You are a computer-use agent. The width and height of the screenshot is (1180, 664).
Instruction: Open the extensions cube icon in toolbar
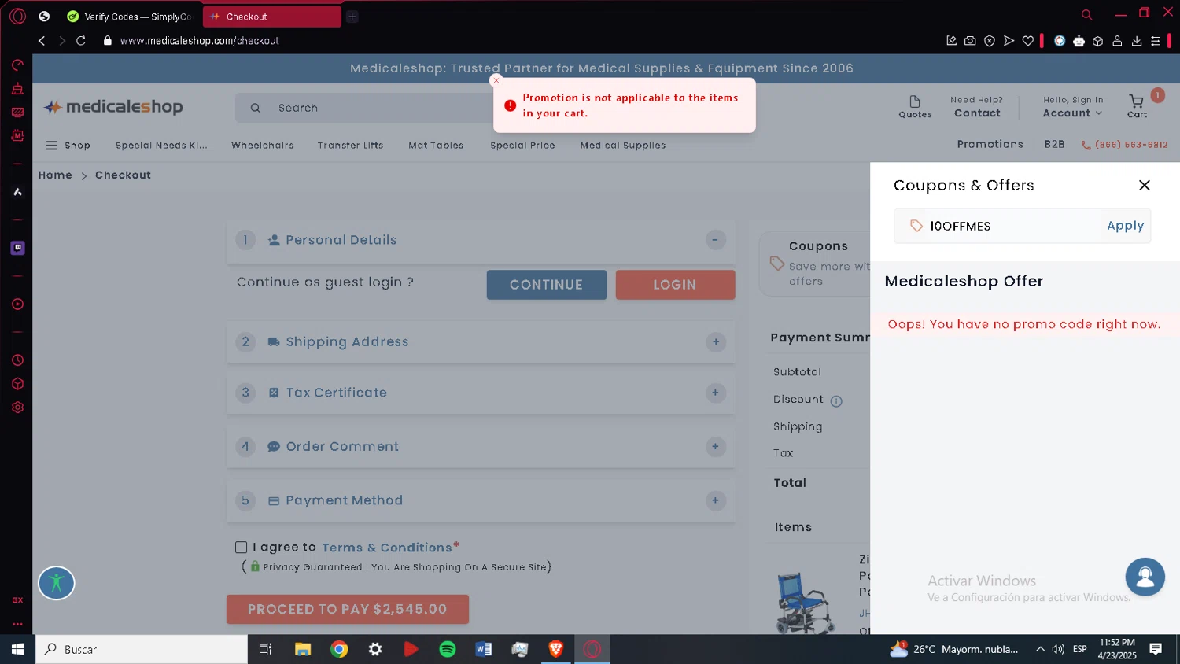(1097, 41)
